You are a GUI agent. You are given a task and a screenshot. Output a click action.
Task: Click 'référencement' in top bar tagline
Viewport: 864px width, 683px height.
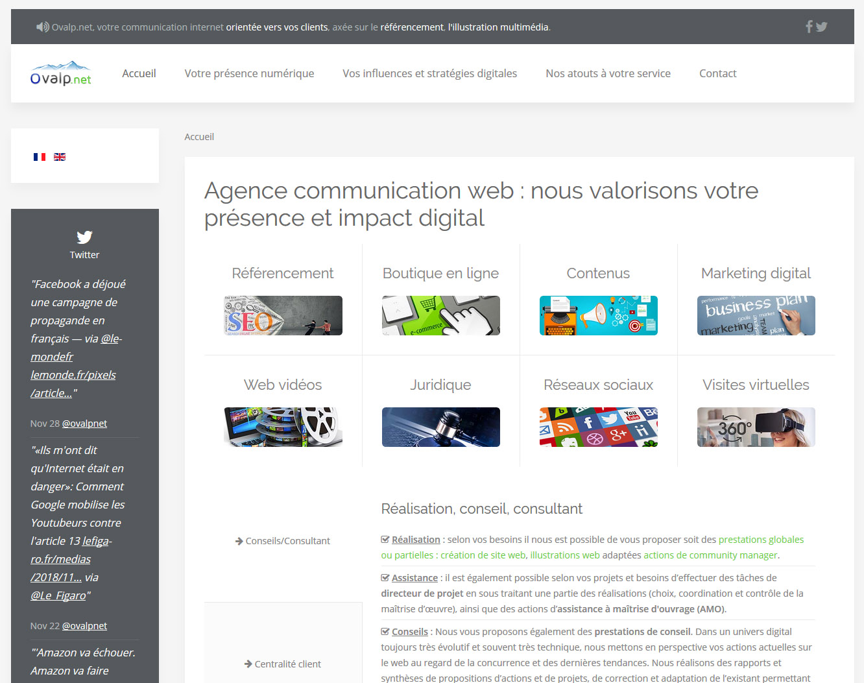coord(412,27)
